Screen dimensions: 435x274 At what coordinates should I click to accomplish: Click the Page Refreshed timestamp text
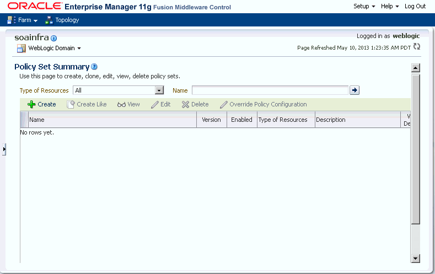354,48
